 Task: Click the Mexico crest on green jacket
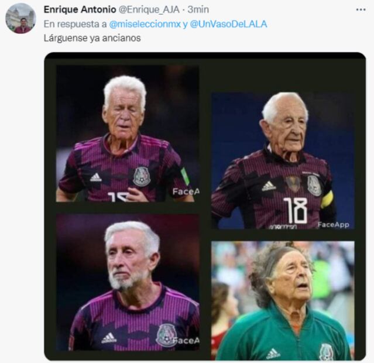[x=327, y=351]
